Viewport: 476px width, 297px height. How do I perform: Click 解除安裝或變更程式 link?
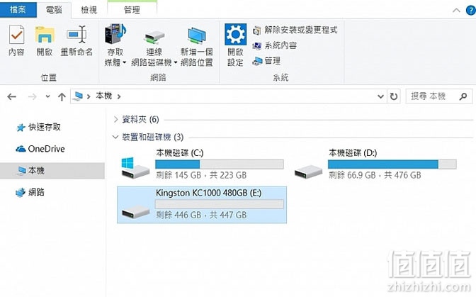click(x=295, y=30)
